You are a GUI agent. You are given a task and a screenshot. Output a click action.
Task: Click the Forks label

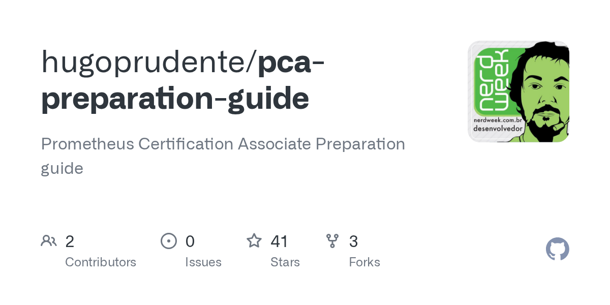pos(364,262)
